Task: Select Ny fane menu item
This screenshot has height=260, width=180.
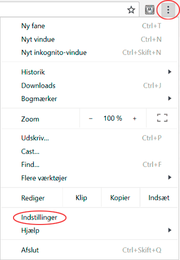Action: (x=89, y=26)
